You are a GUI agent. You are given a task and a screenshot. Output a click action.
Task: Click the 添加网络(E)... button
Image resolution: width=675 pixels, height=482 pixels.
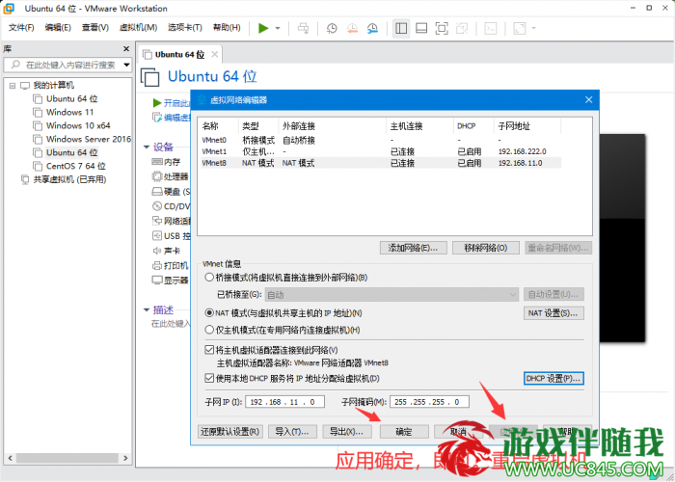pos(414,248)
